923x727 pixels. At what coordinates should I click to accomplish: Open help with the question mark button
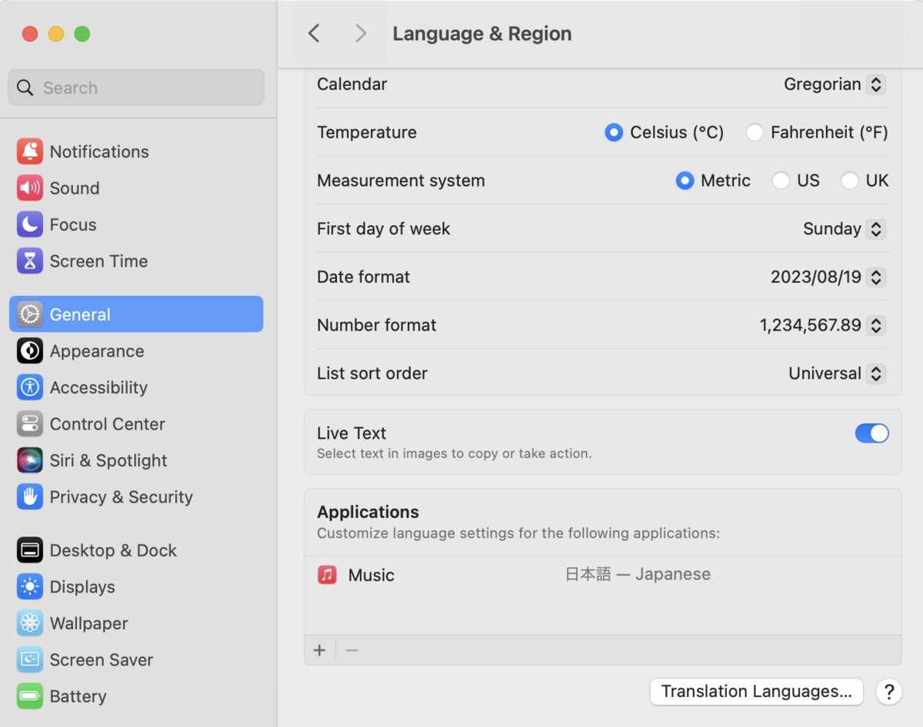click(888, 692)
